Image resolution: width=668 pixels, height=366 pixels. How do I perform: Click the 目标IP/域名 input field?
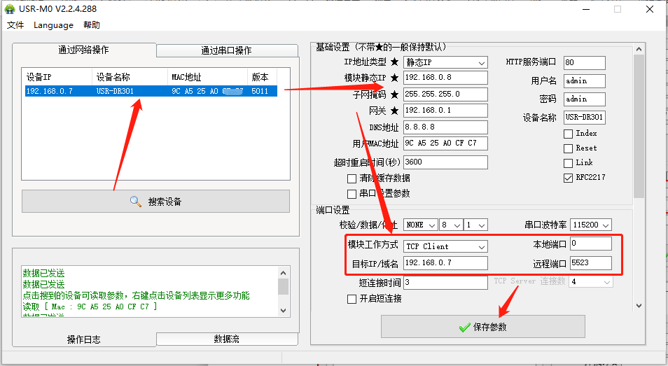(445, 263)
